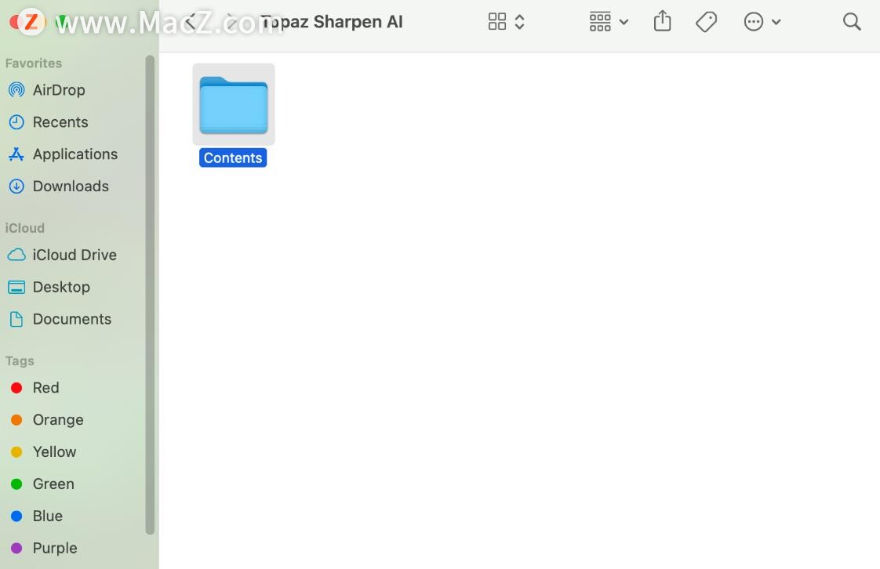This screenshot has width=880, height=569.
Task: Click the Contents folder name label
Action: point(233,158)
